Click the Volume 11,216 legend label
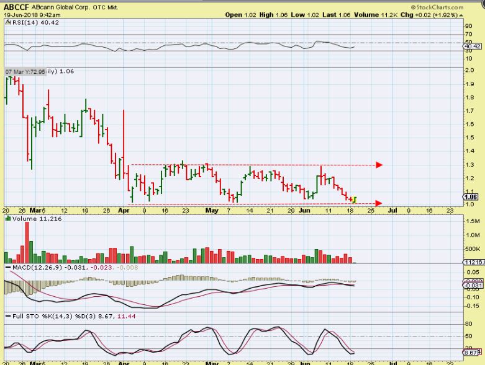This screenshot has width=485, height=365. tap(37, 219)
